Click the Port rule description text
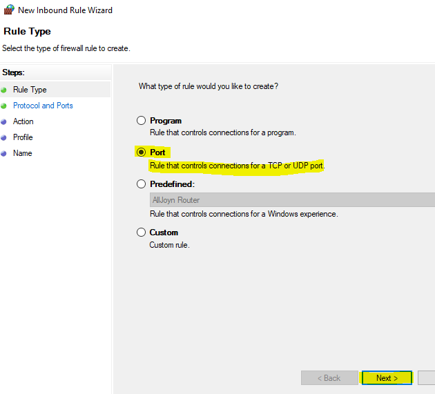 pos(237,166)
